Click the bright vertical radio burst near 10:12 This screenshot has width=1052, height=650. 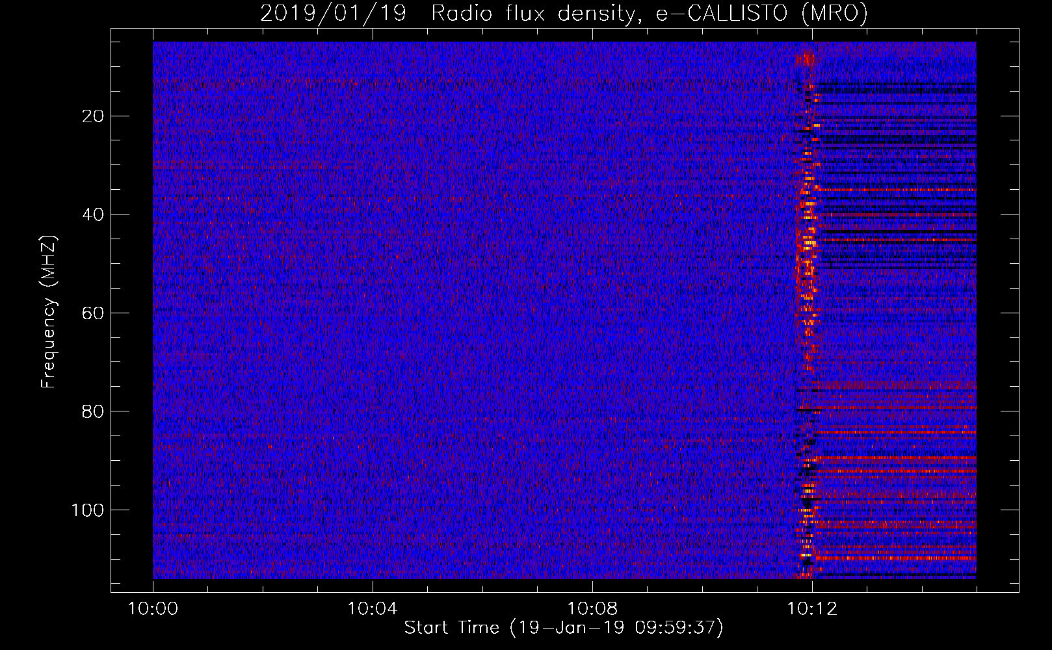808,312
